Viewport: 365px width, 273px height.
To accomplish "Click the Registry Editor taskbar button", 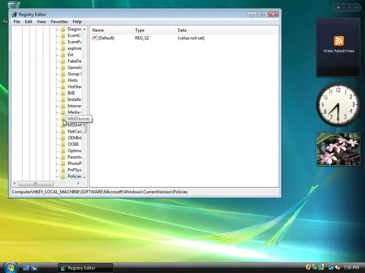I will click(x=86, y=268).
